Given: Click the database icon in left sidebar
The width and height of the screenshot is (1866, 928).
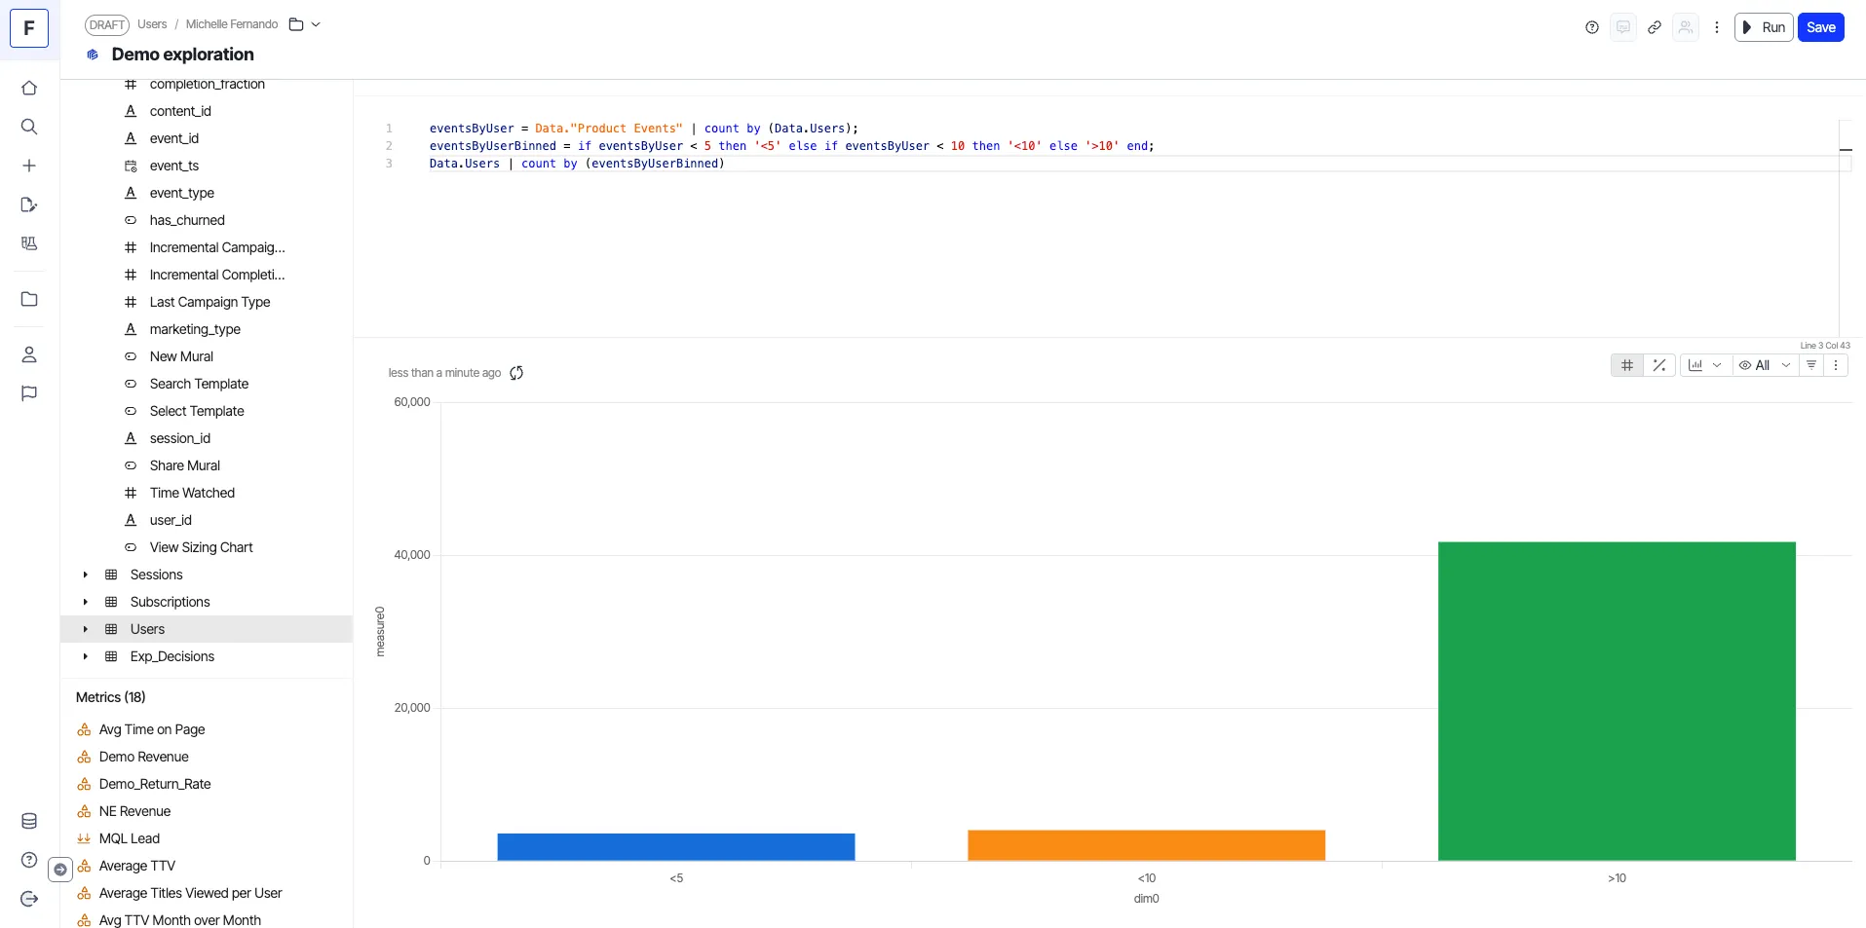Looking at the screenshot, I should 29,821.
